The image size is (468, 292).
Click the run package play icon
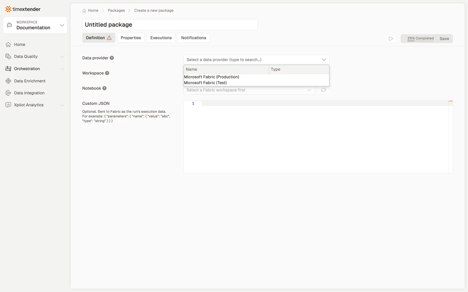point(391,39)
